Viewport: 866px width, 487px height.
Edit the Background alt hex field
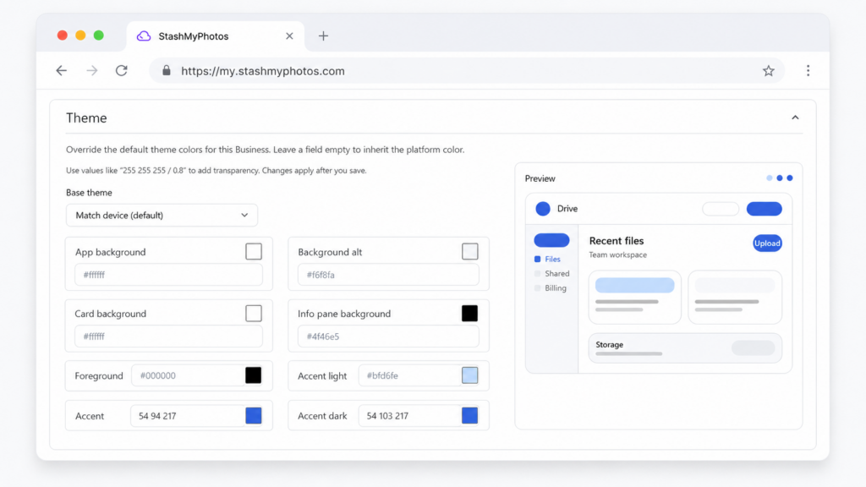click(388, 275)
